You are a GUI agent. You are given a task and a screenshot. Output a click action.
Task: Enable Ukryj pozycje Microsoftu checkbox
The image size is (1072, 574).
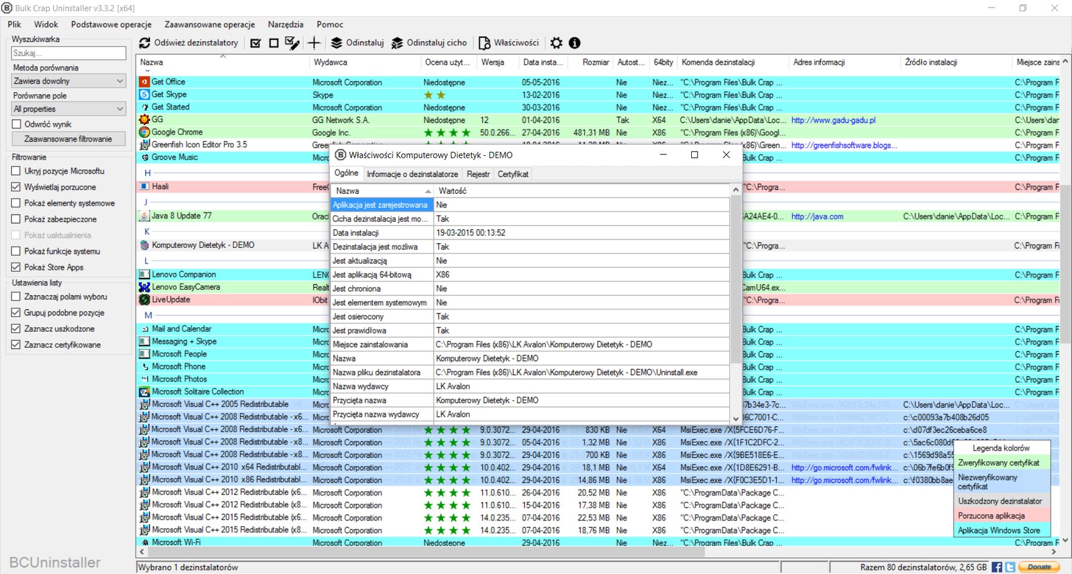click(x=16, y=171)
